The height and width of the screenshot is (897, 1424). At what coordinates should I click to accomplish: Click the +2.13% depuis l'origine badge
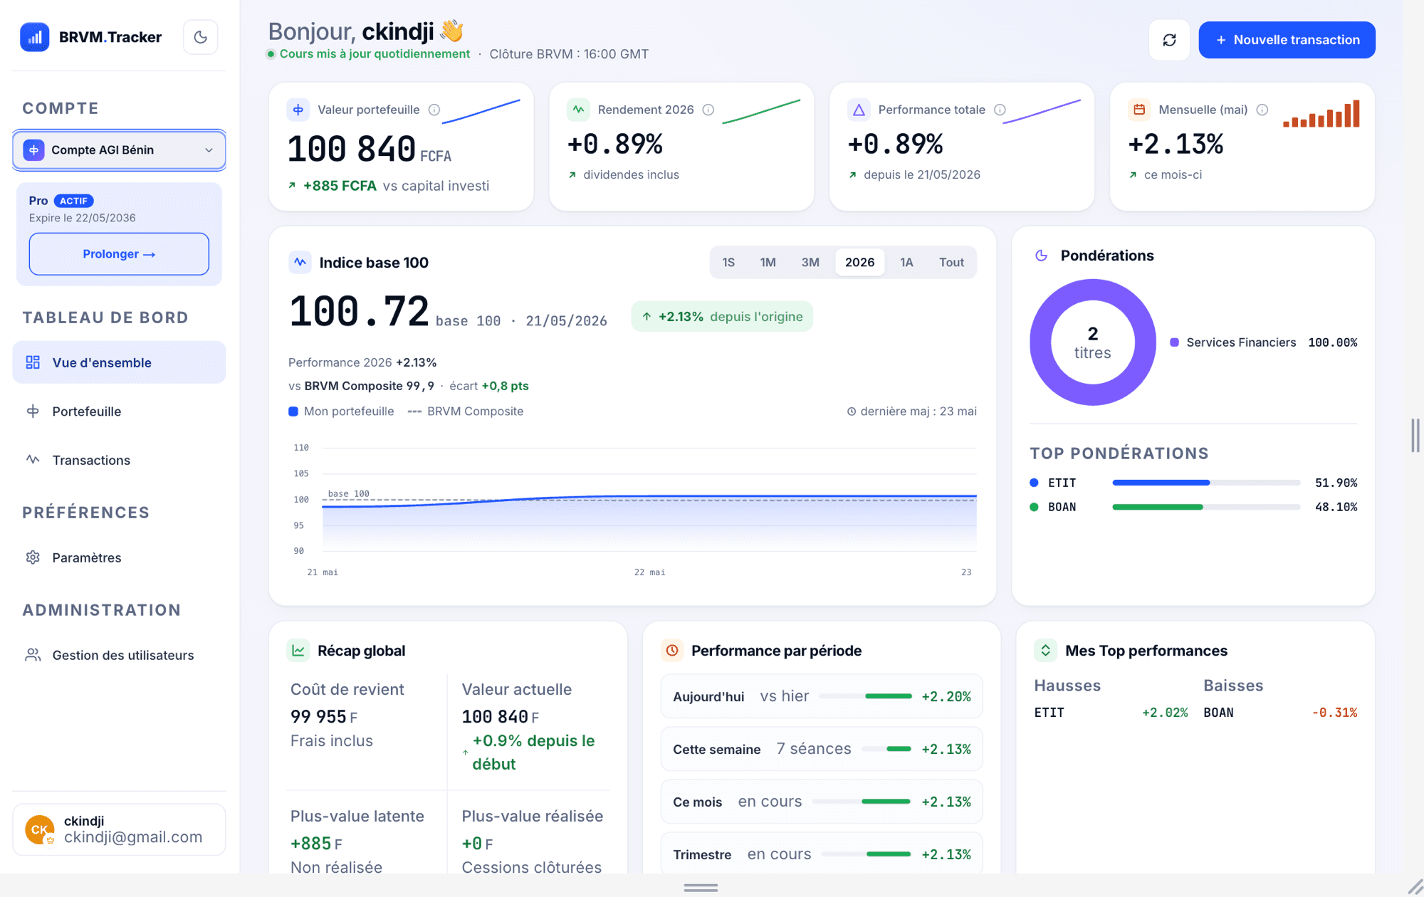(722, 317)
